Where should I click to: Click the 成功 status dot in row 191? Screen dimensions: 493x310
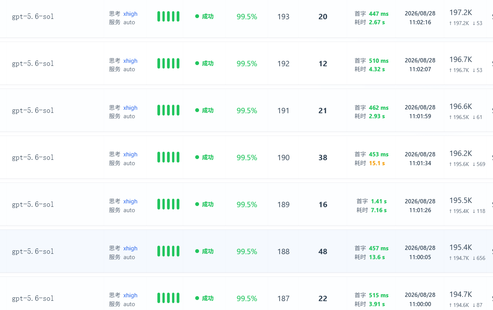(x=197, y=111)
